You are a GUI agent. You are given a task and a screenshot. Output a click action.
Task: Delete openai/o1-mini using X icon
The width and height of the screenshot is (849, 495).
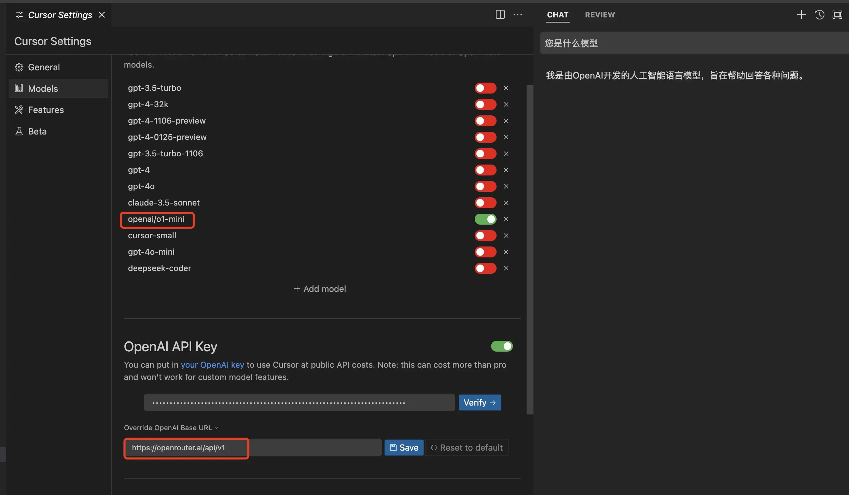pos(506,219)
